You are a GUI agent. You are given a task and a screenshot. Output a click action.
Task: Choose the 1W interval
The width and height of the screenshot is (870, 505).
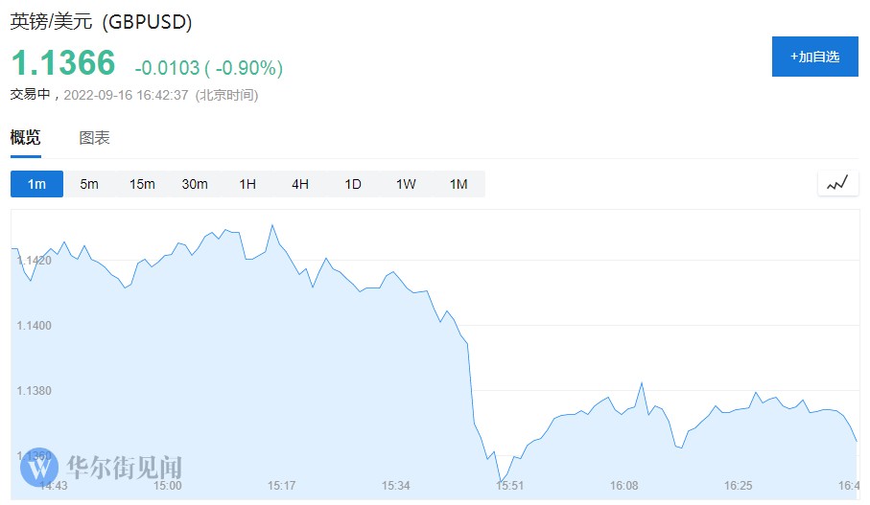(x=406, y=184)
